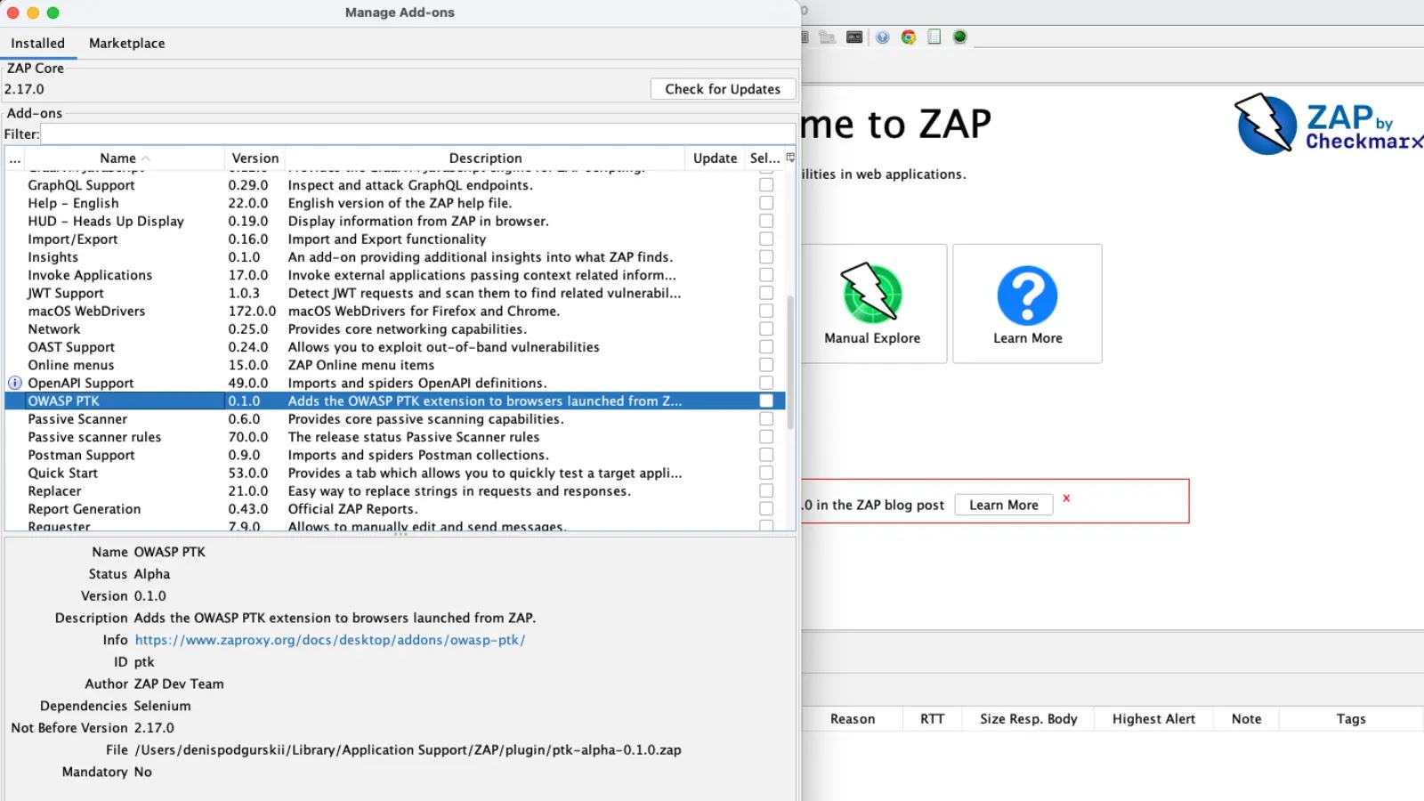The width and height of the screenshot is (1424, 801).
Task: Click the report list icon in the toolbar
Action: (934, 36)
